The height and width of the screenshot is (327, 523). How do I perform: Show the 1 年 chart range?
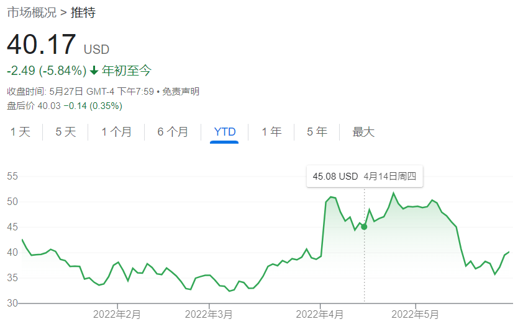(x=271, y=132)
